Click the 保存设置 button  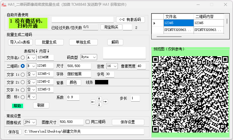click(x=128, y=122)
